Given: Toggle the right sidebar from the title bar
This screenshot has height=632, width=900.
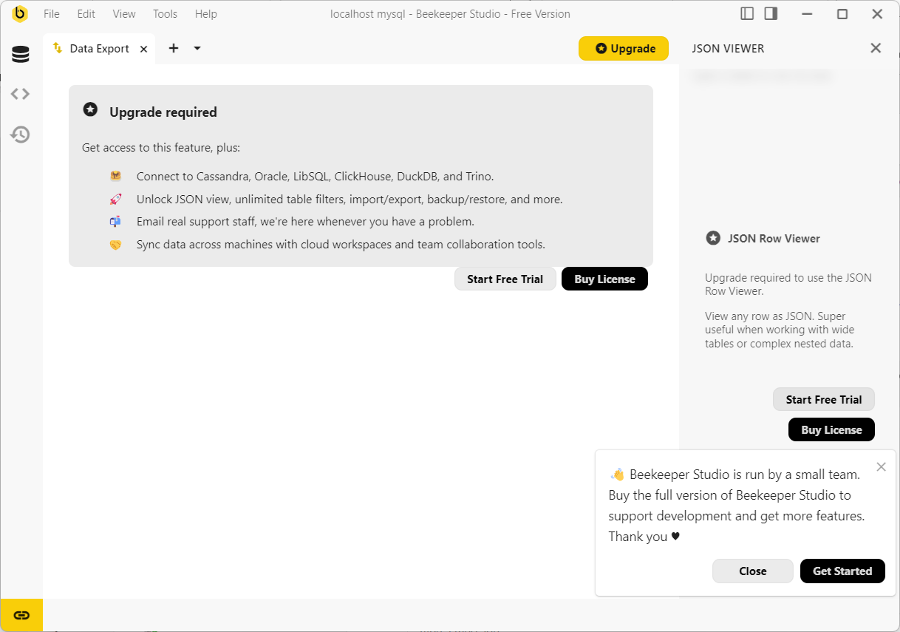Looking at the screenshot, I should (771, 13).
